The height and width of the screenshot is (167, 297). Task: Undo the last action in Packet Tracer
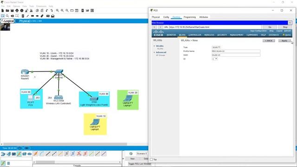[x=47, y=11]
